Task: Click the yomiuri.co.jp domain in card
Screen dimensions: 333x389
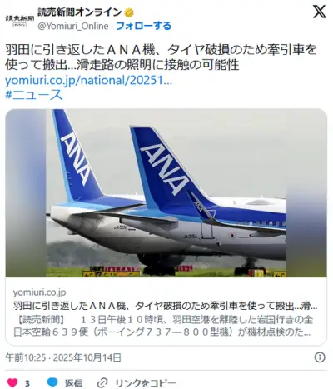Action: click(39, 292)
